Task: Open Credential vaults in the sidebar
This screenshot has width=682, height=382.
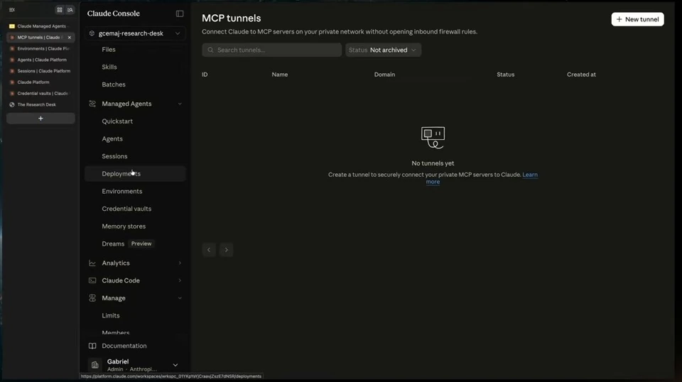Action: [126, 209]
